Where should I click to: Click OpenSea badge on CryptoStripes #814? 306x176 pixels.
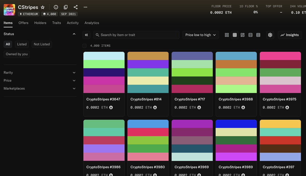click(155, 108)
